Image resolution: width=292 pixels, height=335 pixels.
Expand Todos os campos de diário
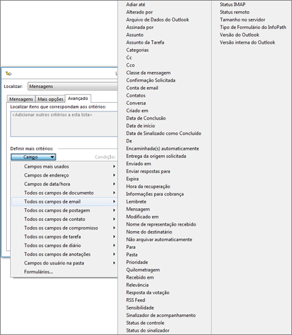[64, 245]
